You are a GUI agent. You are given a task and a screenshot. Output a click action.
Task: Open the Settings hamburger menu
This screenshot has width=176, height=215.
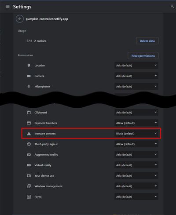click(7, 7)
